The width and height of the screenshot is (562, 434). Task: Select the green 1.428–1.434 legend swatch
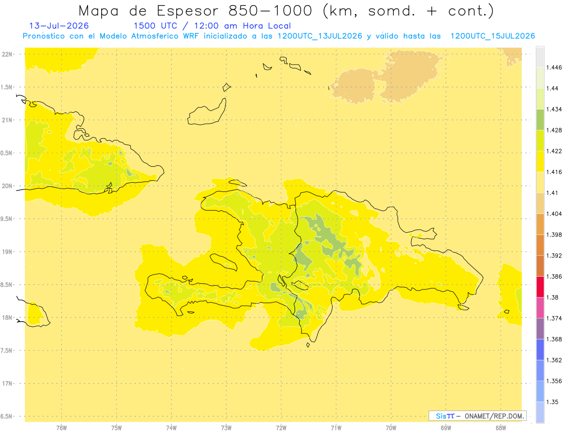(x=540, y=119)
